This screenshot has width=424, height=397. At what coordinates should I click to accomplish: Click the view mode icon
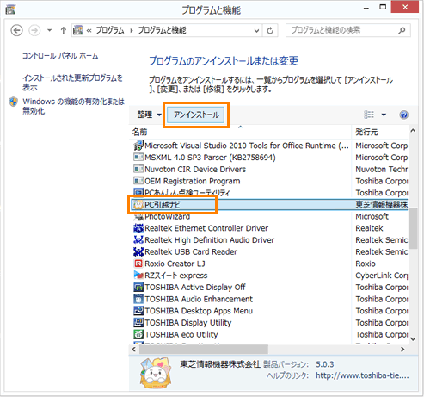pos(369,115)
